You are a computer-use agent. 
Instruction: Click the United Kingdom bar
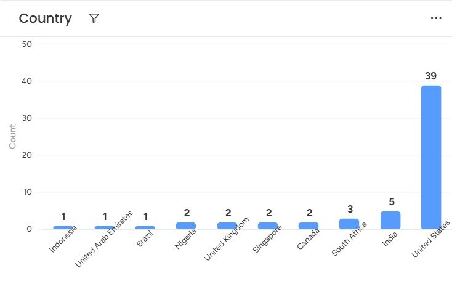click(227, 226)
